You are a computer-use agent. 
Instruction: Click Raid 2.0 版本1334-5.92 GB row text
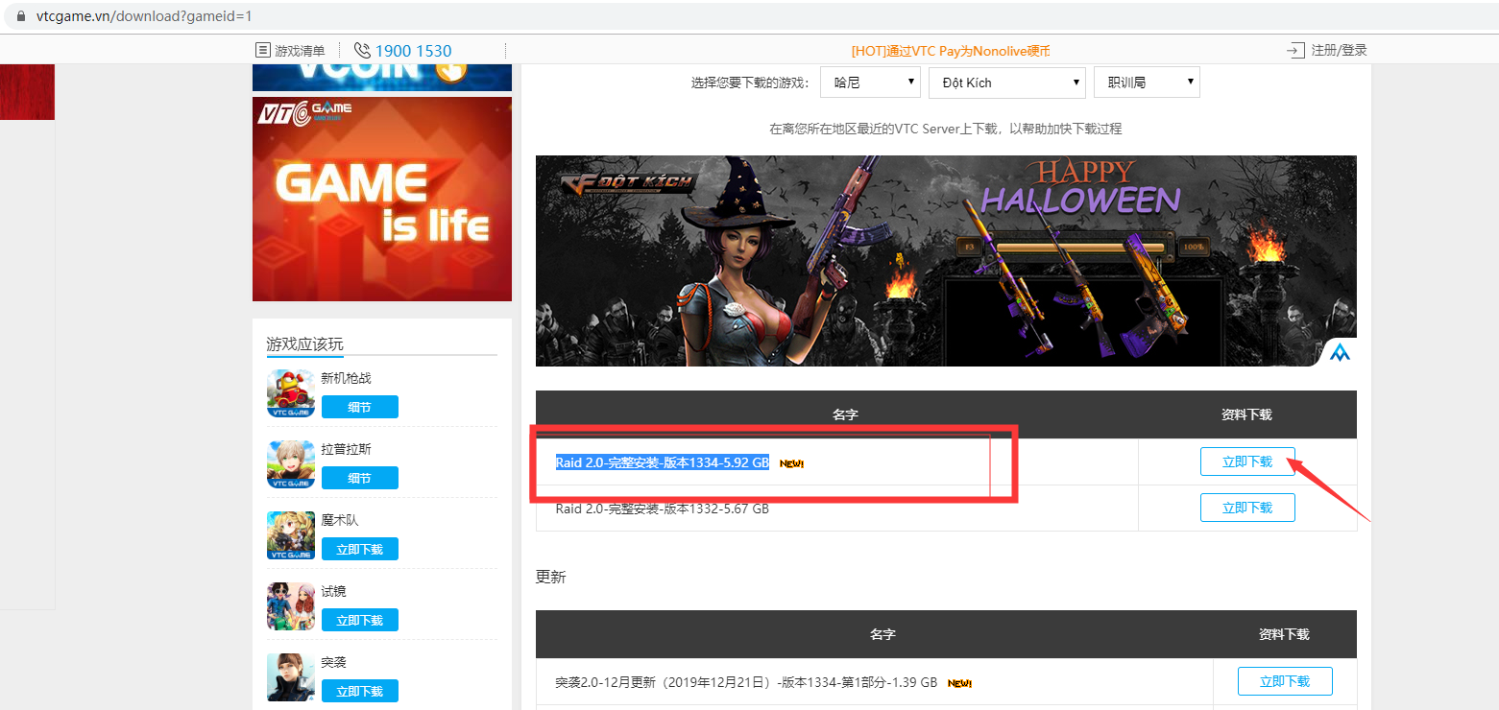[x=663, y=462]
